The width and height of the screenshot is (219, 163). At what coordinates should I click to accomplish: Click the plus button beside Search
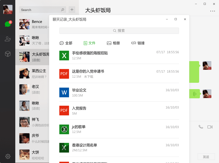[72, 10]
